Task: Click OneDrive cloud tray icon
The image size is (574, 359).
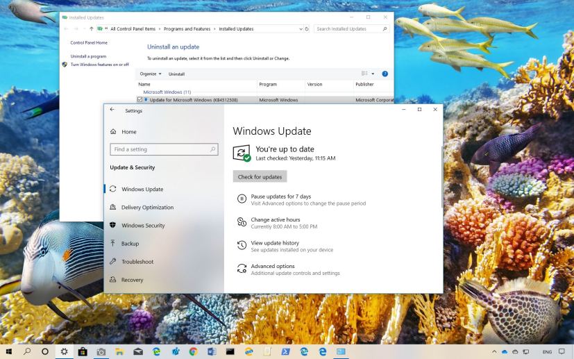Action: [x=505, y=351]
